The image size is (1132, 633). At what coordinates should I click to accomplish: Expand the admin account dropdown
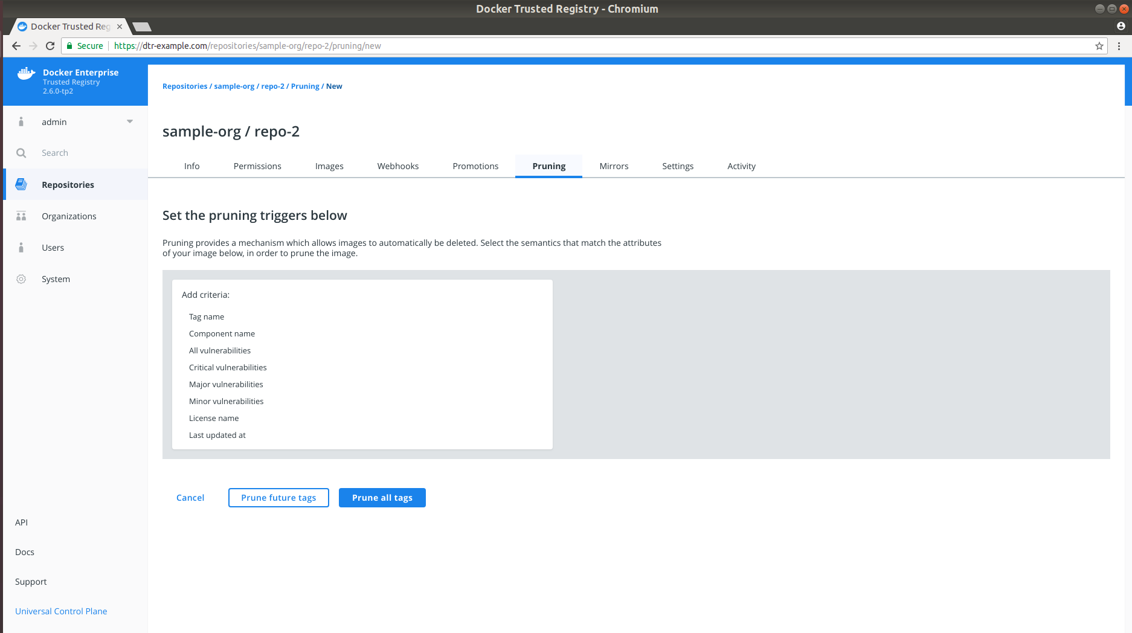coord(129,122)
